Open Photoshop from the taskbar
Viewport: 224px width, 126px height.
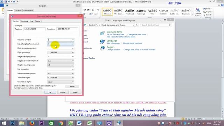tap(13, 123)
